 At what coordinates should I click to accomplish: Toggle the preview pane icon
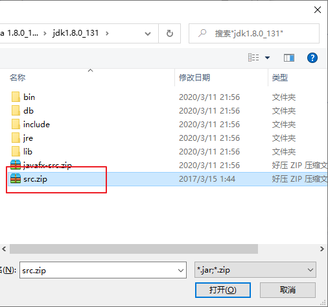click(289, 58)
